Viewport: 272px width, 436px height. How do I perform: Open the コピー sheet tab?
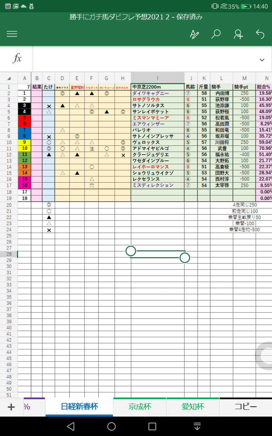246,407
